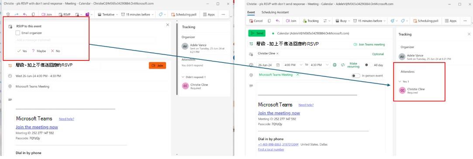Open Apps in Christie's window toolbar

[x=209, y=14]
